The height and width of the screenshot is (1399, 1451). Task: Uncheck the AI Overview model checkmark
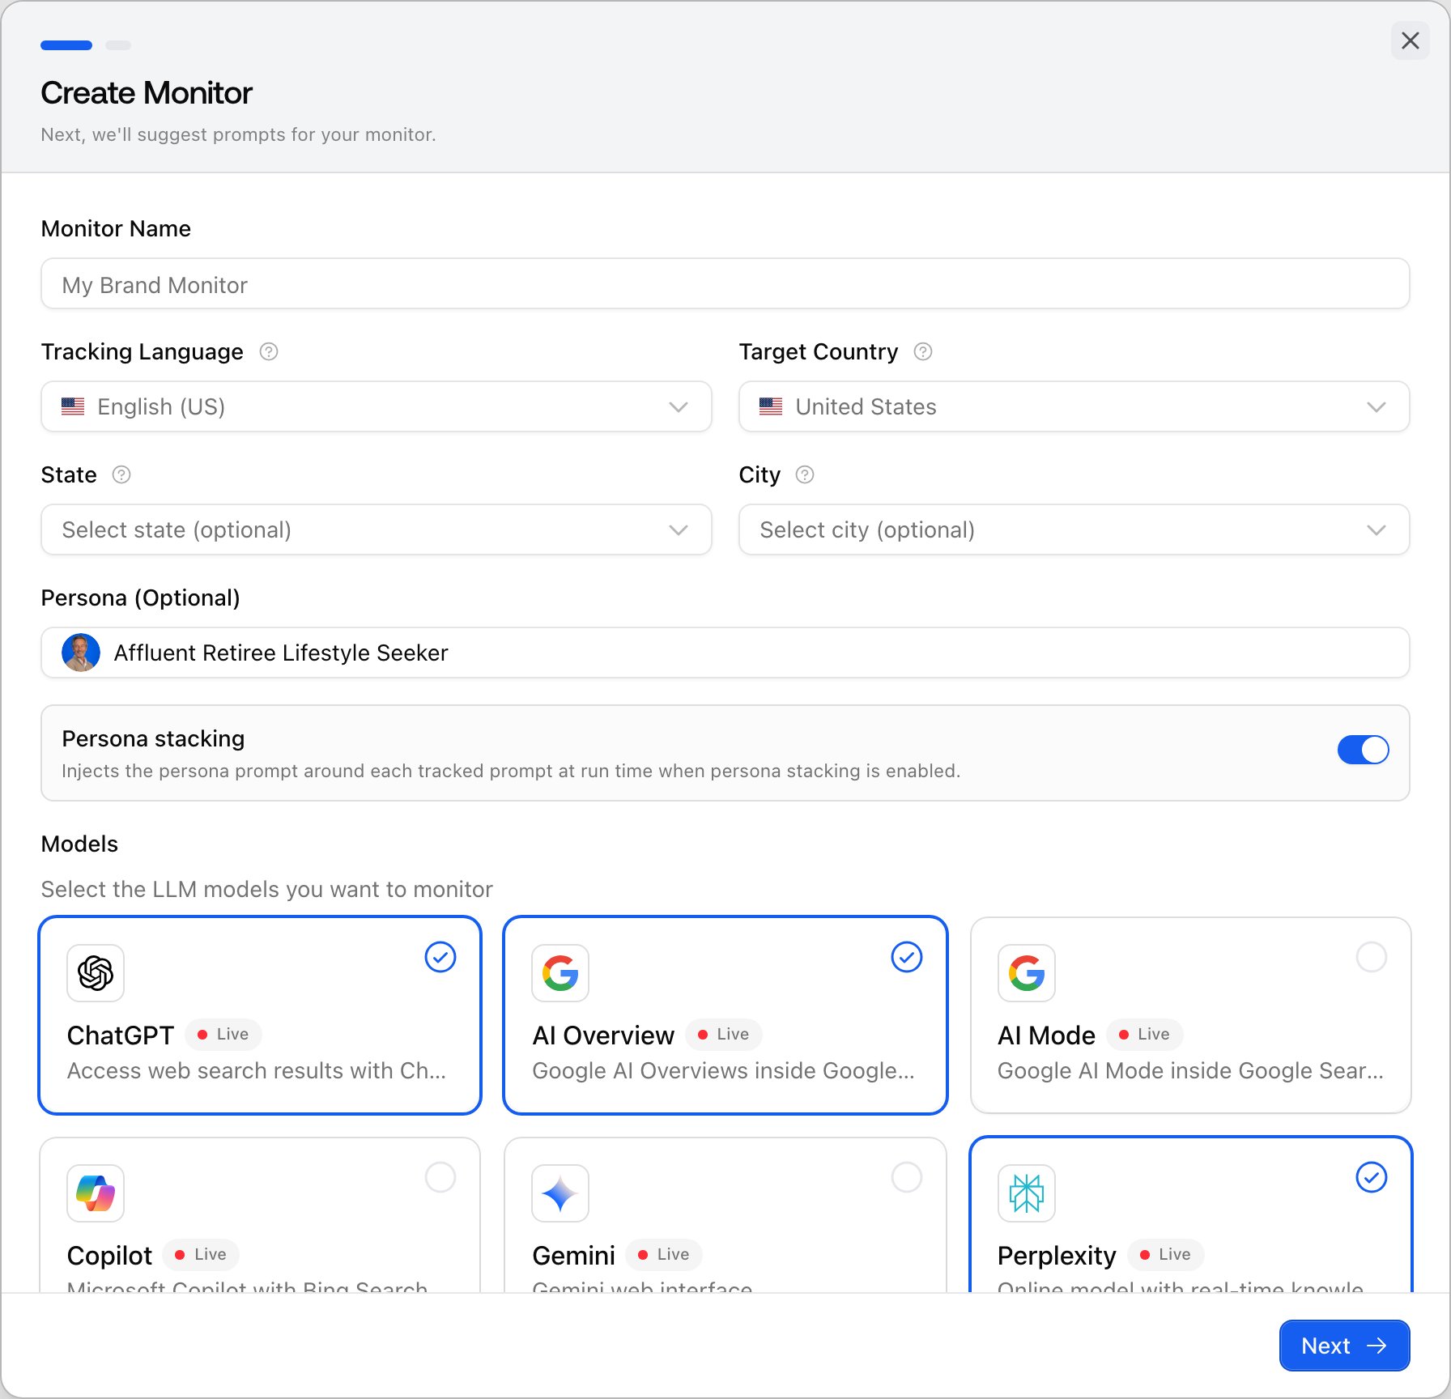point(907,957)
